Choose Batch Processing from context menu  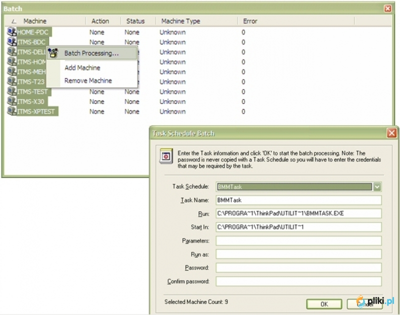pos(91,53)
